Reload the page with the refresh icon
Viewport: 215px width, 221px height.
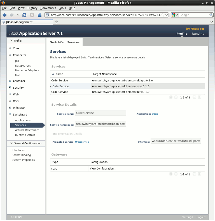click(x=24, y=15)
